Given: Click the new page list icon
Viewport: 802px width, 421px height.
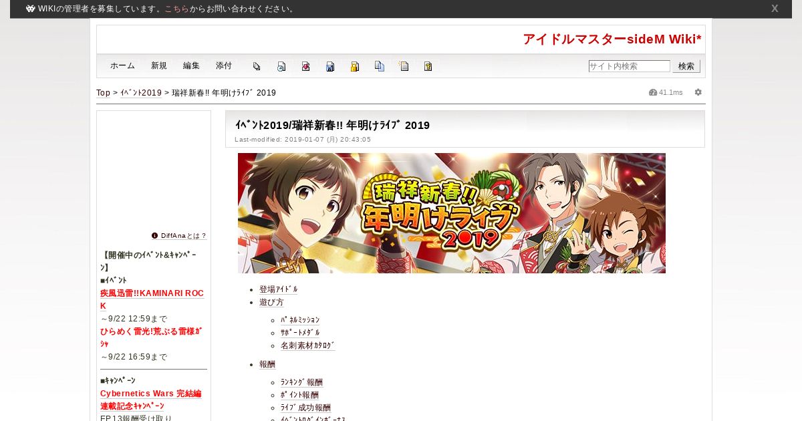Looking at the screenshot, I should pos(404,66).
